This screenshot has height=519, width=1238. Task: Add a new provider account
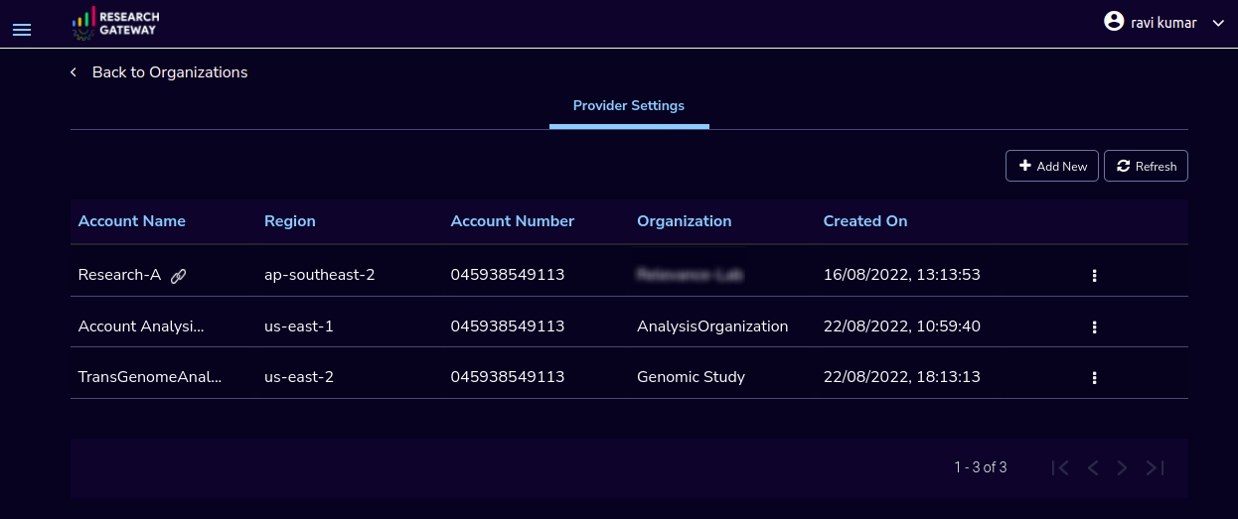[1052, 166]
